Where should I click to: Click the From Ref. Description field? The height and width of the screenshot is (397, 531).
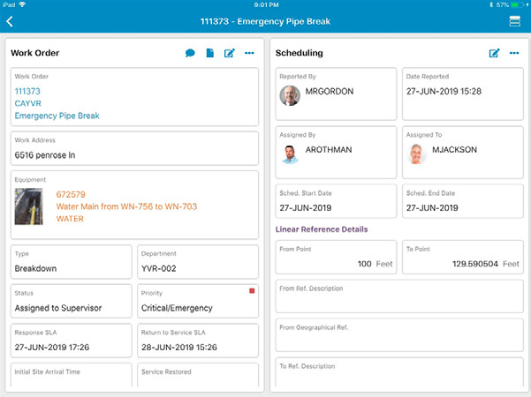399,296
